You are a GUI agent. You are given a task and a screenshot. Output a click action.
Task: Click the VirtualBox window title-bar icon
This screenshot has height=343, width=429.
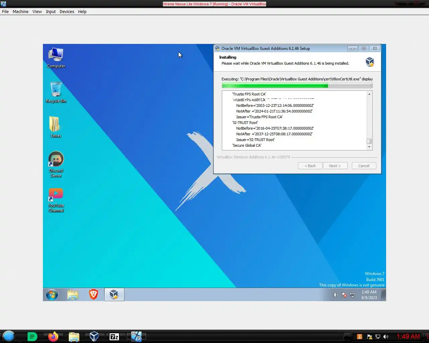3,4
